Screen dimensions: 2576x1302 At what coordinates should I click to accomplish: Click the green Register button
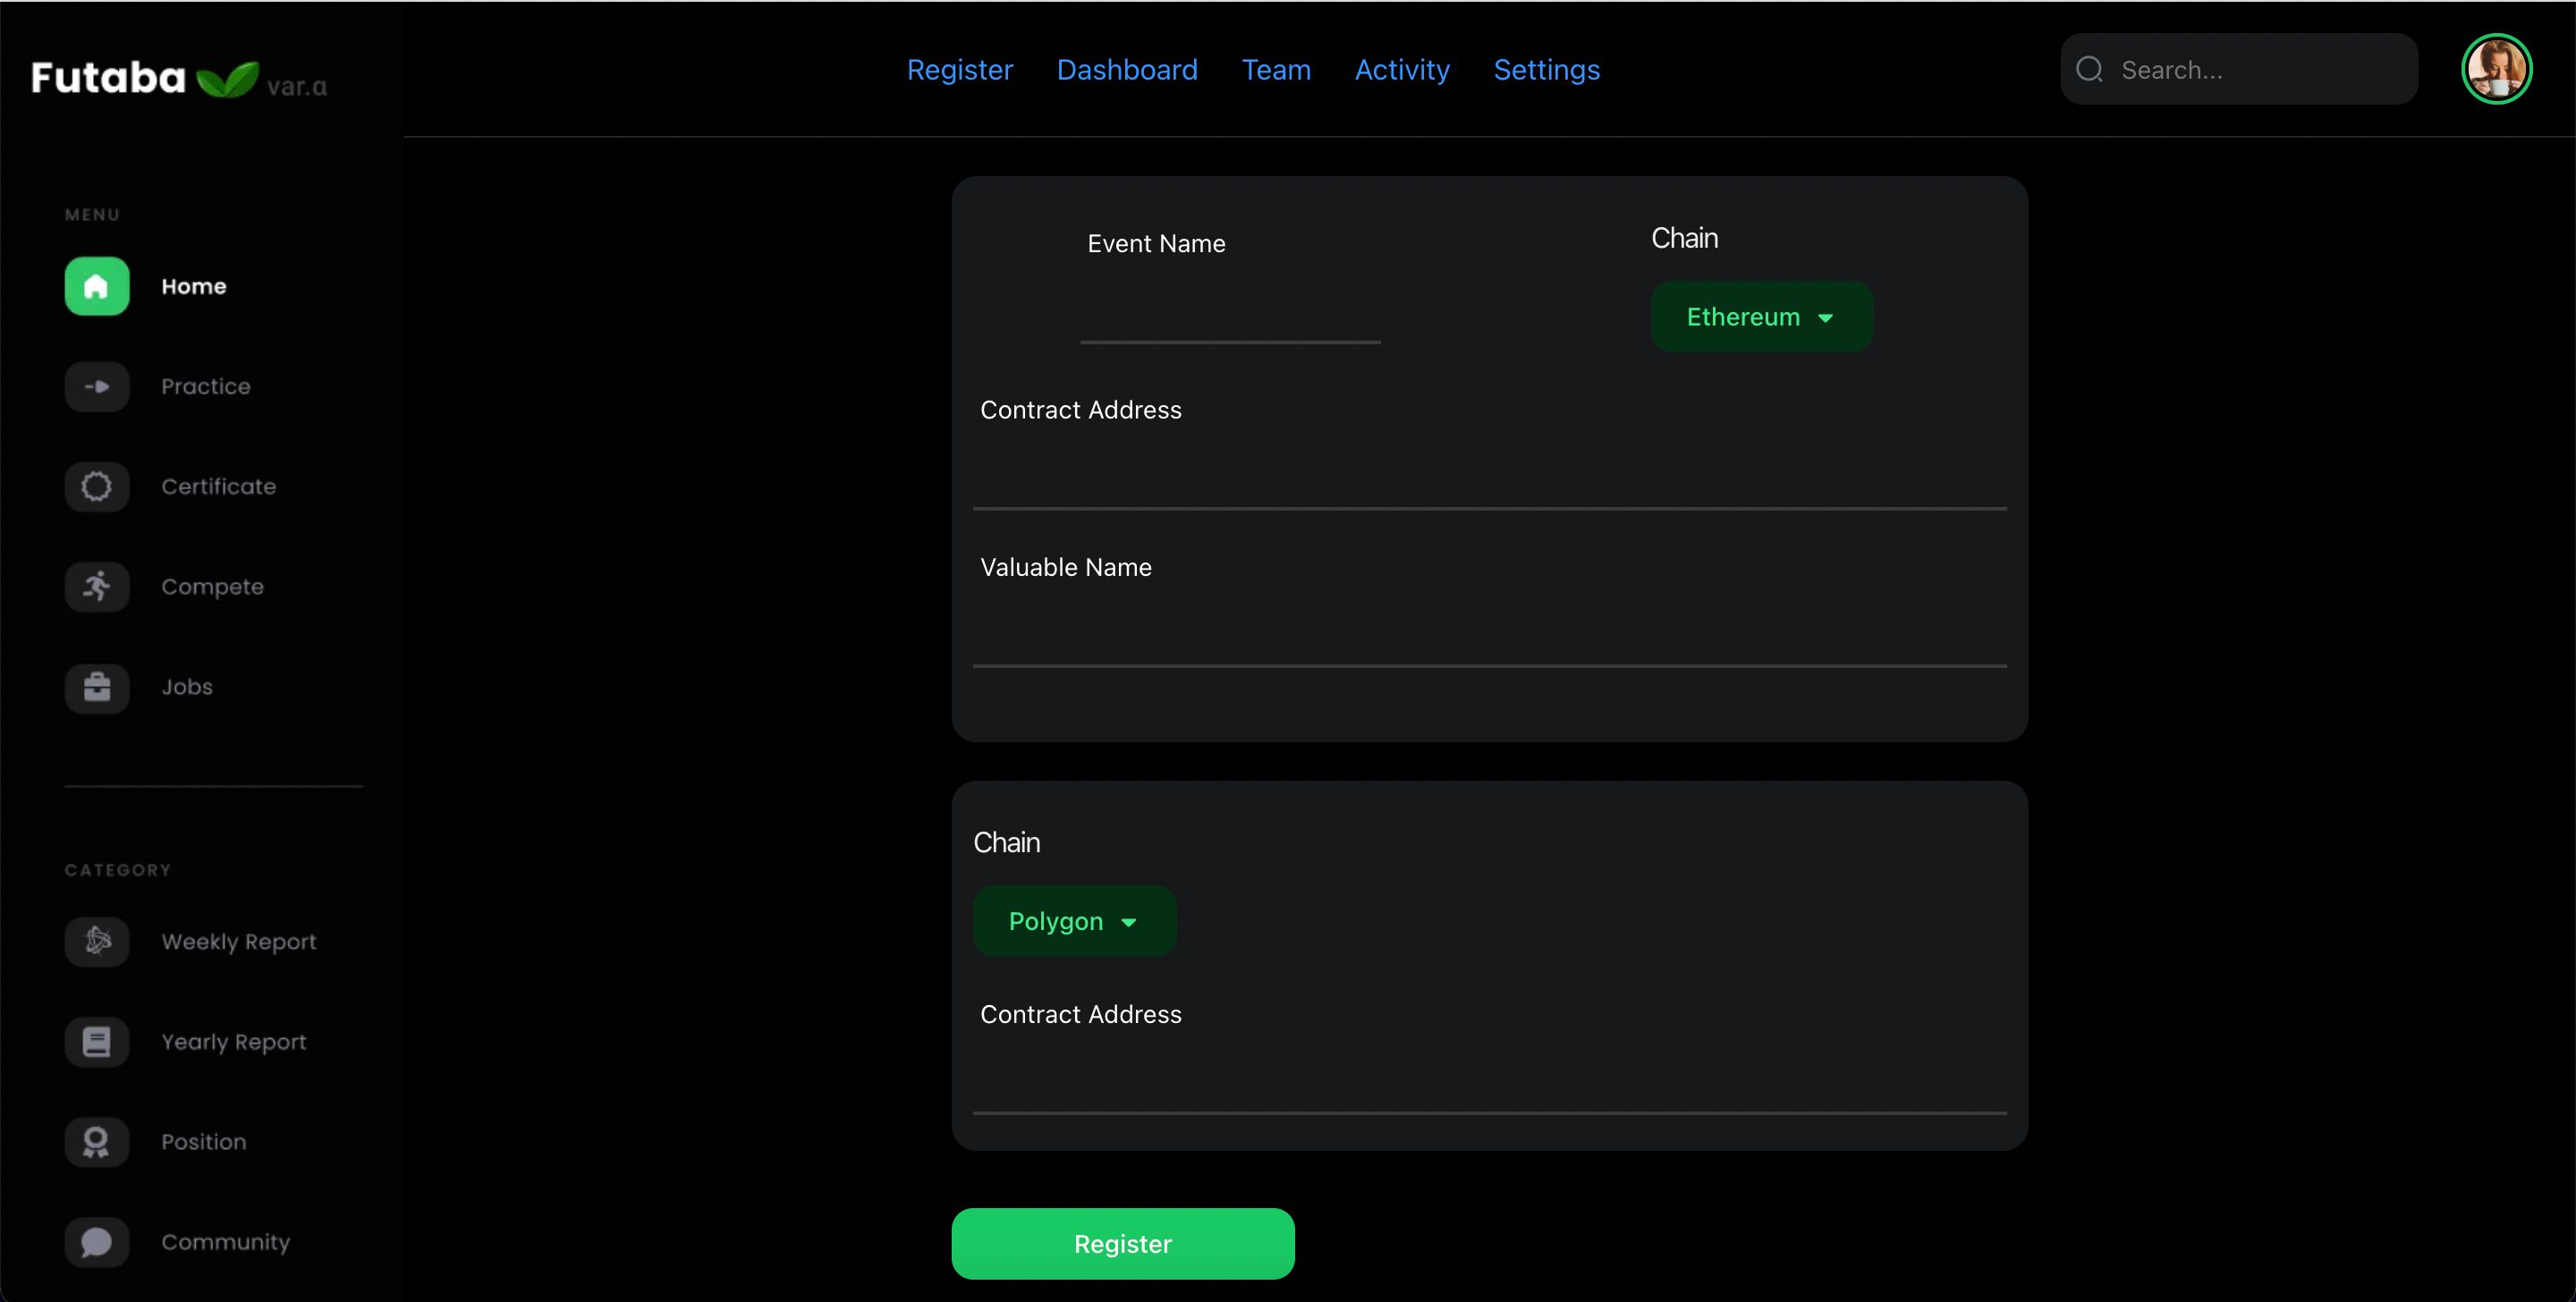click(1123, 1243)
